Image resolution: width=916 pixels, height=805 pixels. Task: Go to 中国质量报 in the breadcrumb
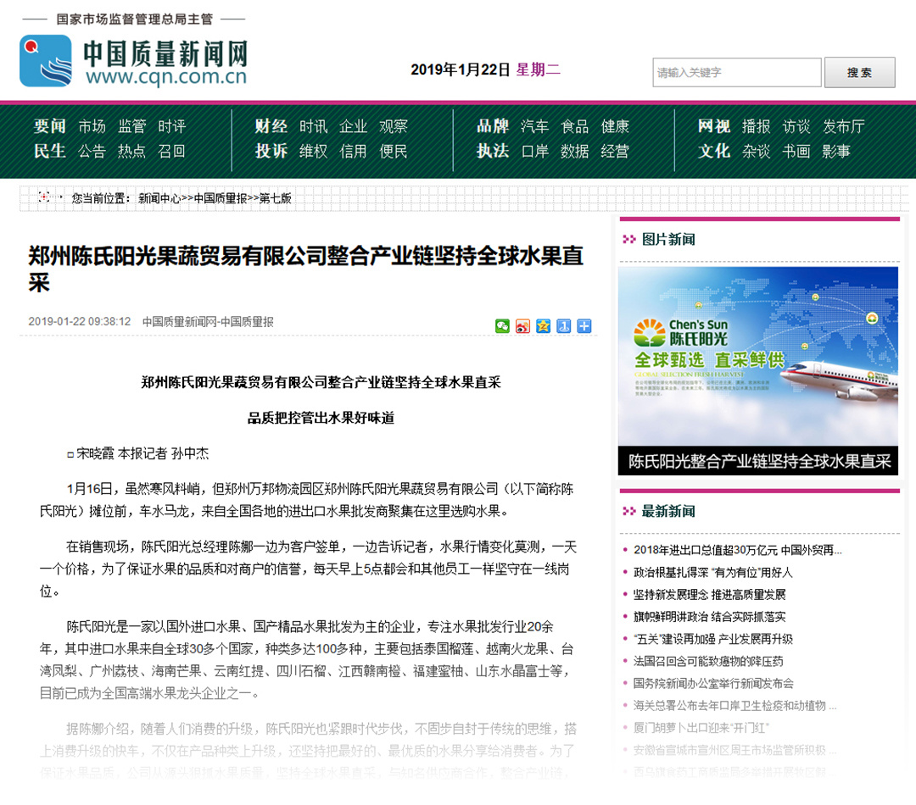(x=221, y=198)
